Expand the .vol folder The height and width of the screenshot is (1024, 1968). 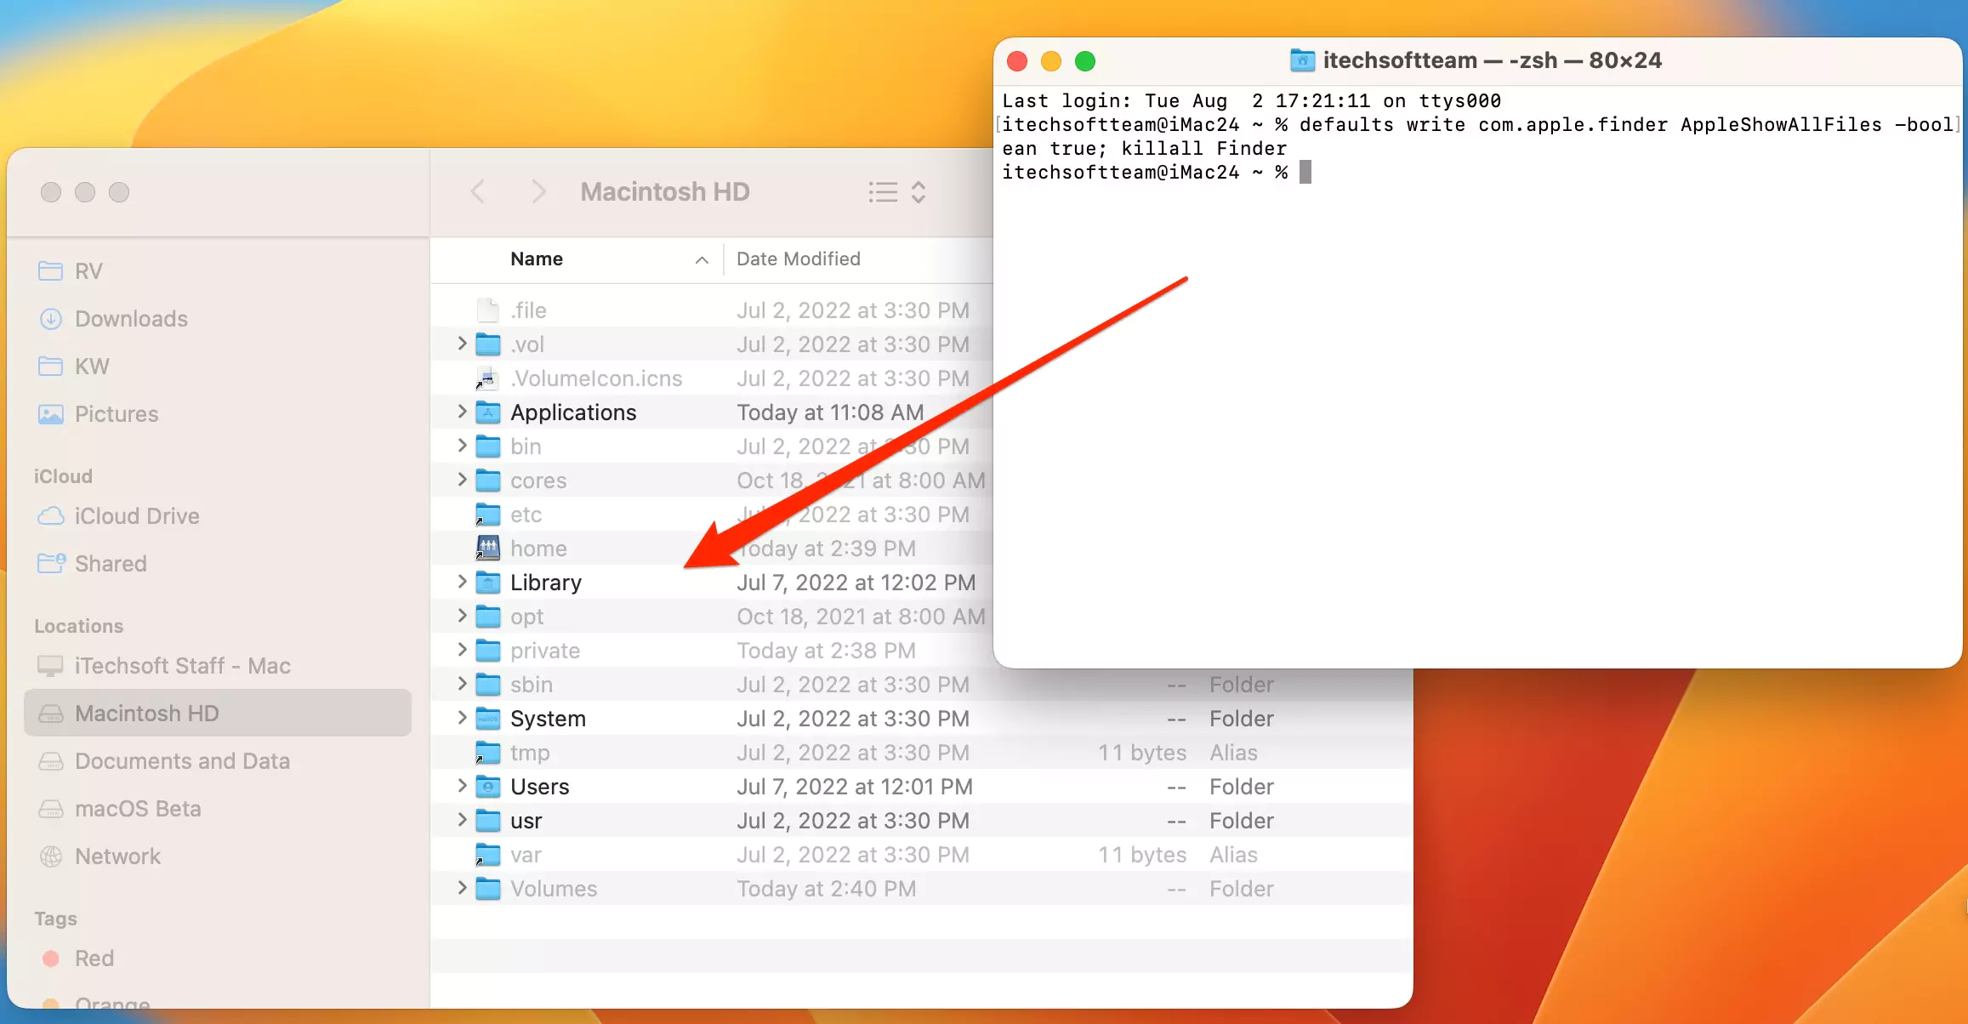pos(462,344)
